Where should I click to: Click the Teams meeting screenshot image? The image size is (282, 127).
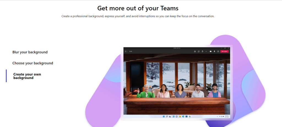pyautogui.click(x=177, y=82)
